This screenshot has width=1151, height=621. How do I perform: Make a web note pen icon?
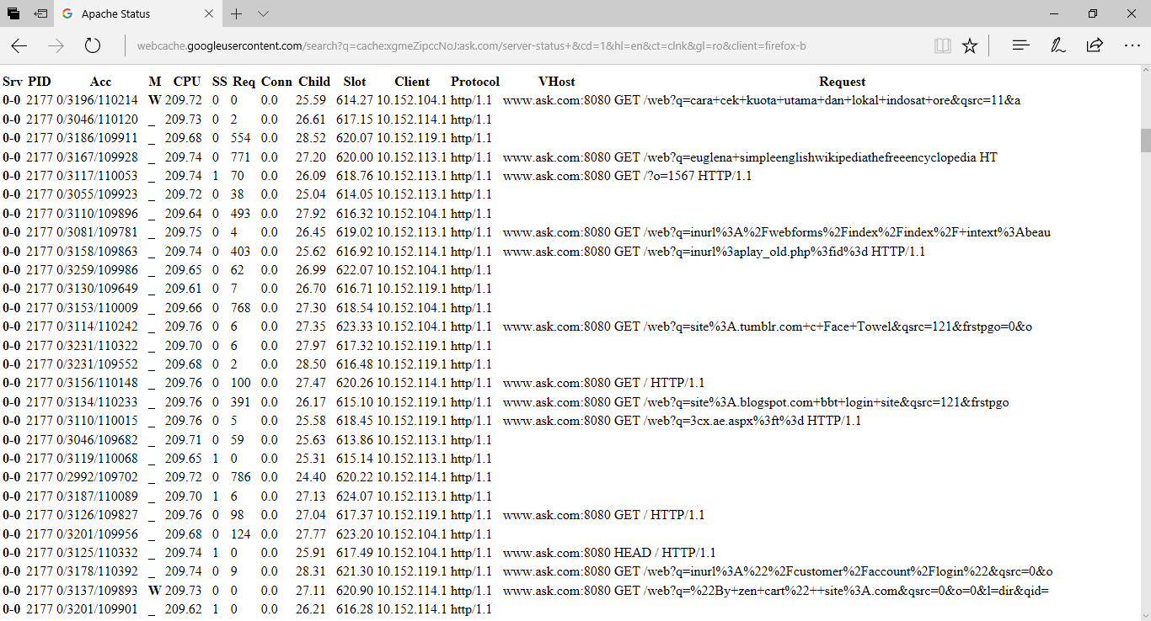(1057, 45)
